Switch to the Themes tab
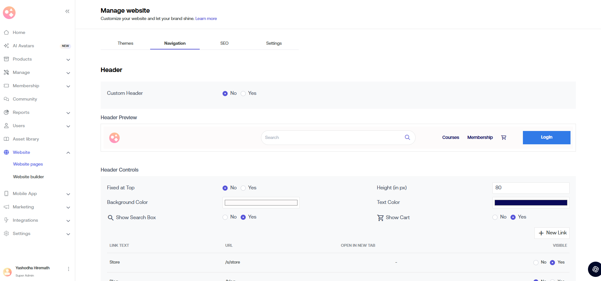Image resolution: width=601 pixels, height=281 pixels. pyautogui.click(x=125, y=43)
